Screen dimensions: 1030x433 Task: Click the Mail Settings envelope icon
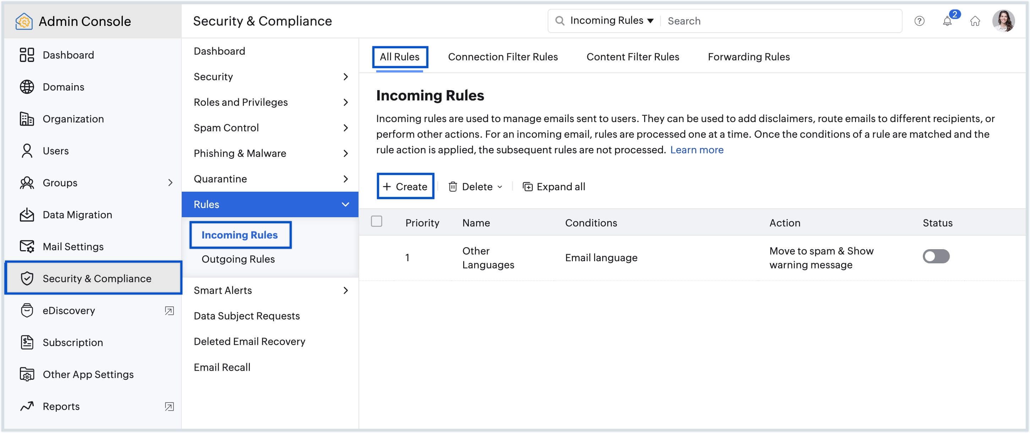27,246
